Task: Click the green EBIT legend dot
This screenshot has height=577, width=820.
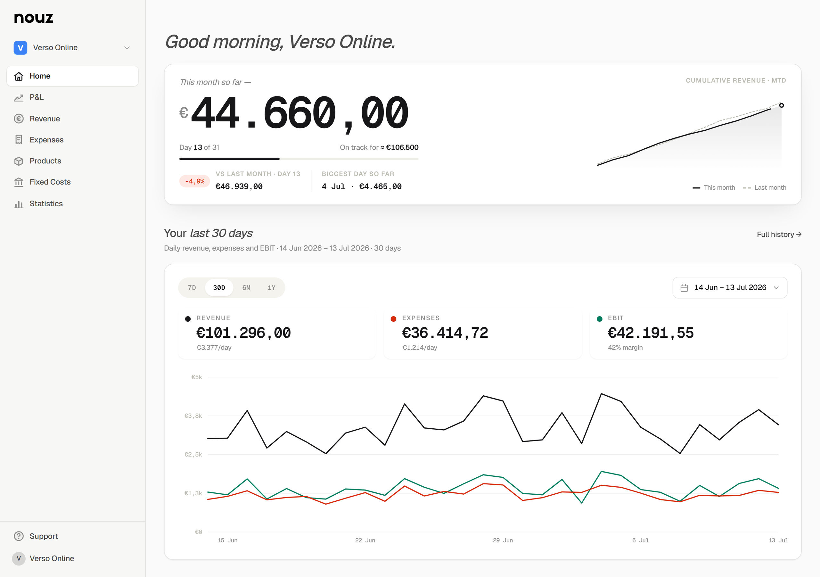Action: 599,319
